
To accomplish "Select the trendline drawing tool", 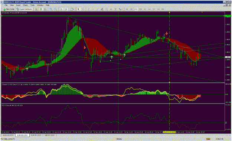I will click(x=98, y=9).
